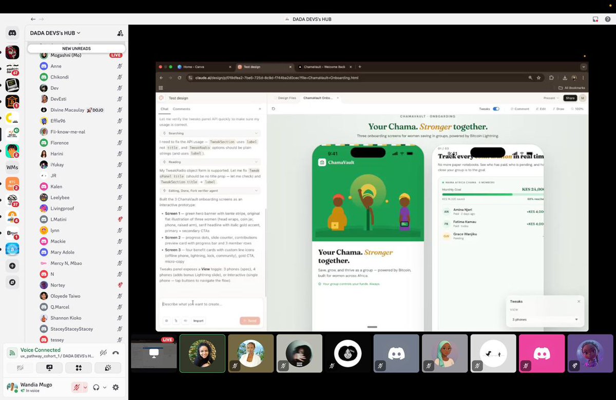The image size is (616, 400).
Task: Open the Comments tab in Claude sidebar
Action: 182,109
